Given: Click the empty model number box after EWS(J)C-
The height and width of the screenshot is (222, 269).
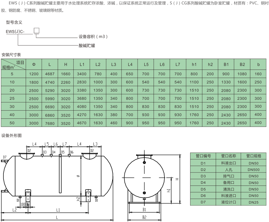Looking at the screenshot, I should pyautogui.click(x=37, y=31).
